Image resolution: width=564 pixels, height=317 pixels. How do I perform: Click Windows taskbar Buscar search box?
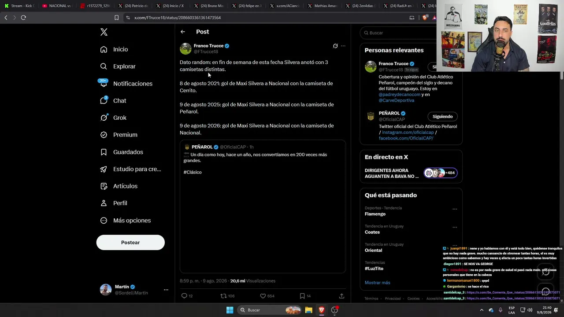coord(270,310)
